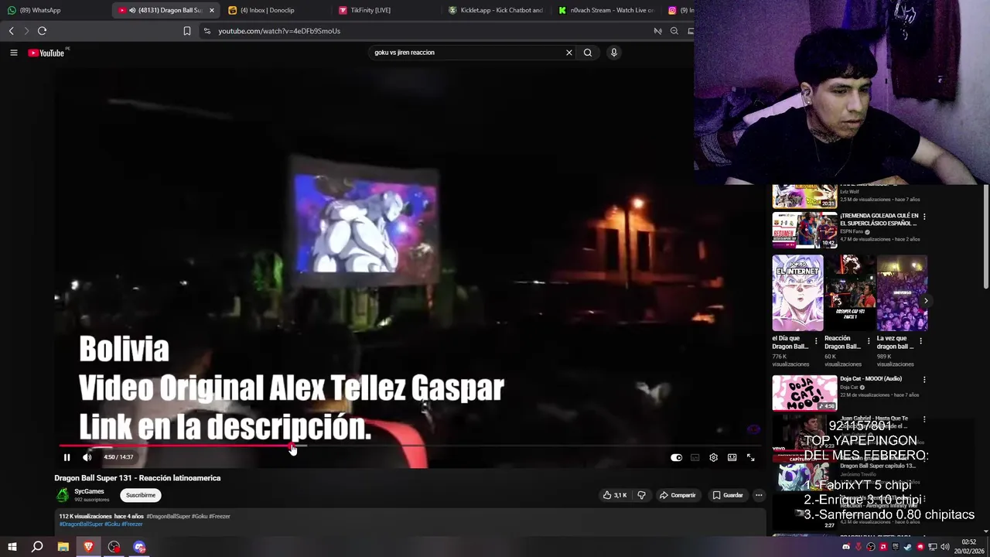Open Discord from taskbar
Viewport: 990px width, 557px height.
(x=139, y=547)
